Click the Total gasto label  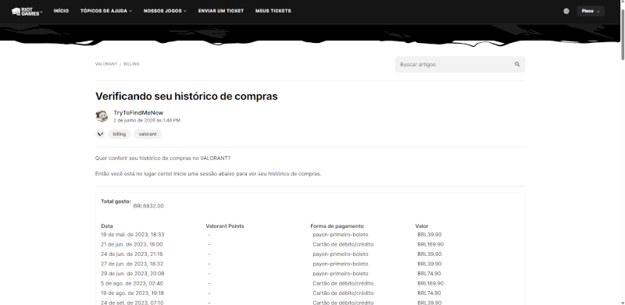[116, 201]
